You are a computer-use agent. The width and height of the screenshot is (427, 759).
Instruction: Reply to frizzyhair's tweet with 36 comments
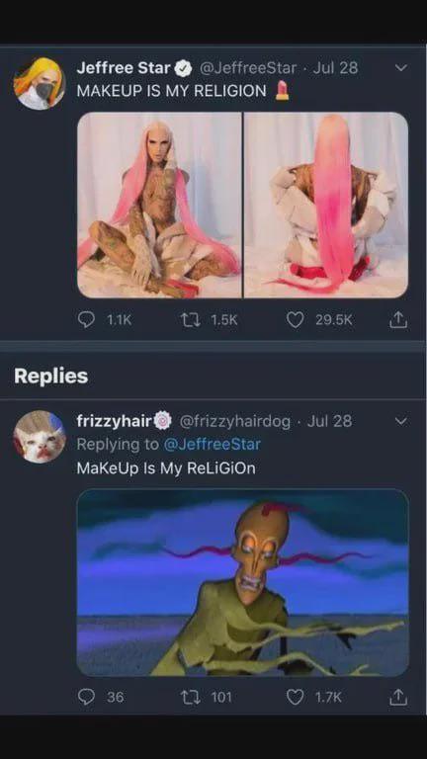click(x=87, y=697)
